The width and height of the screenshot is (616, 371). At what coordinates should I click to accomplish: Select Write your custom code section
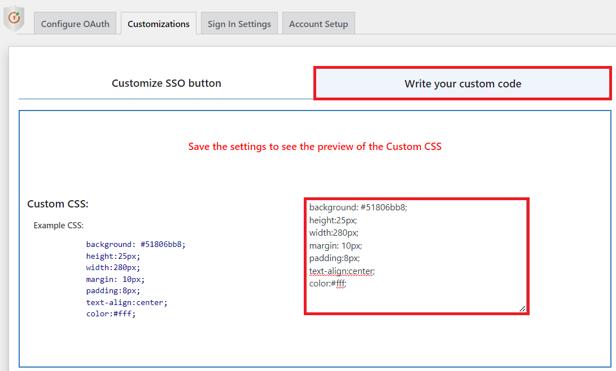[x=462, y=83]
